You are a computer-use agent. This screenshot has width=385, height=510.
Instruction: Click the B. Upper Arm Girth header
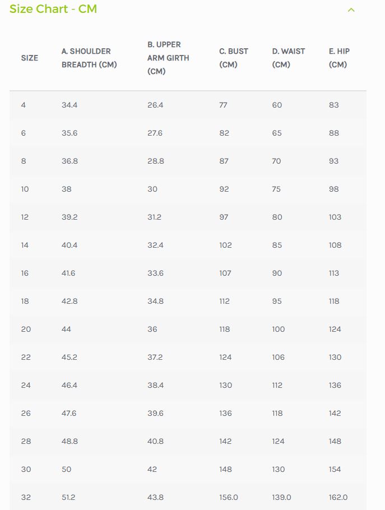(x=168, y=58)
